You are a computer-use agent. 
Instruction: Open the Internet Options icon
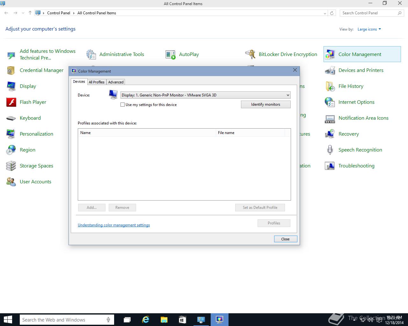point(330,102)
